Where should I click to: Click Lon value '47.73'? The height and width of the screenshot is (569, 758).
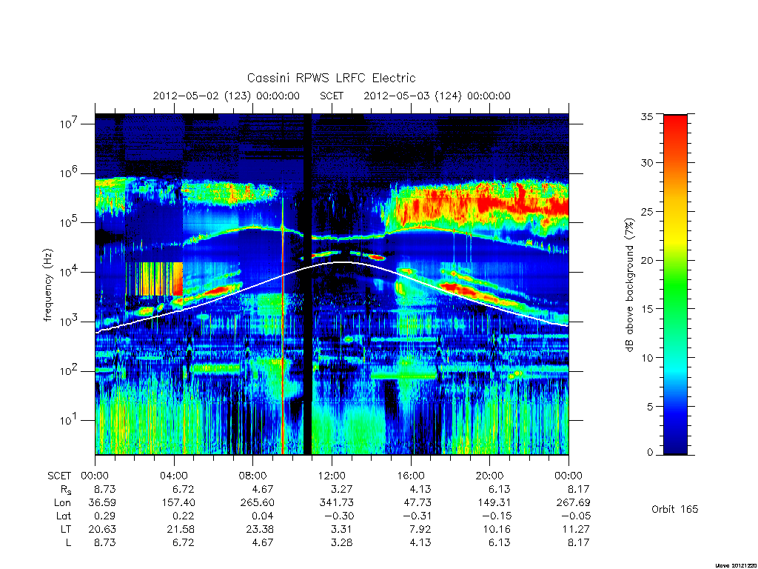tap(417, 503)
